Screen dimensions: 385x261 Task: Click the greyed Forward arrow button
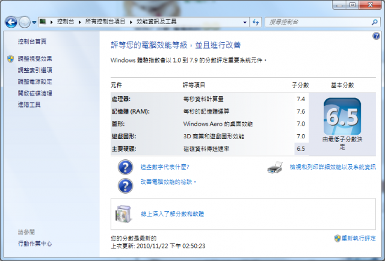coord(24,22)
